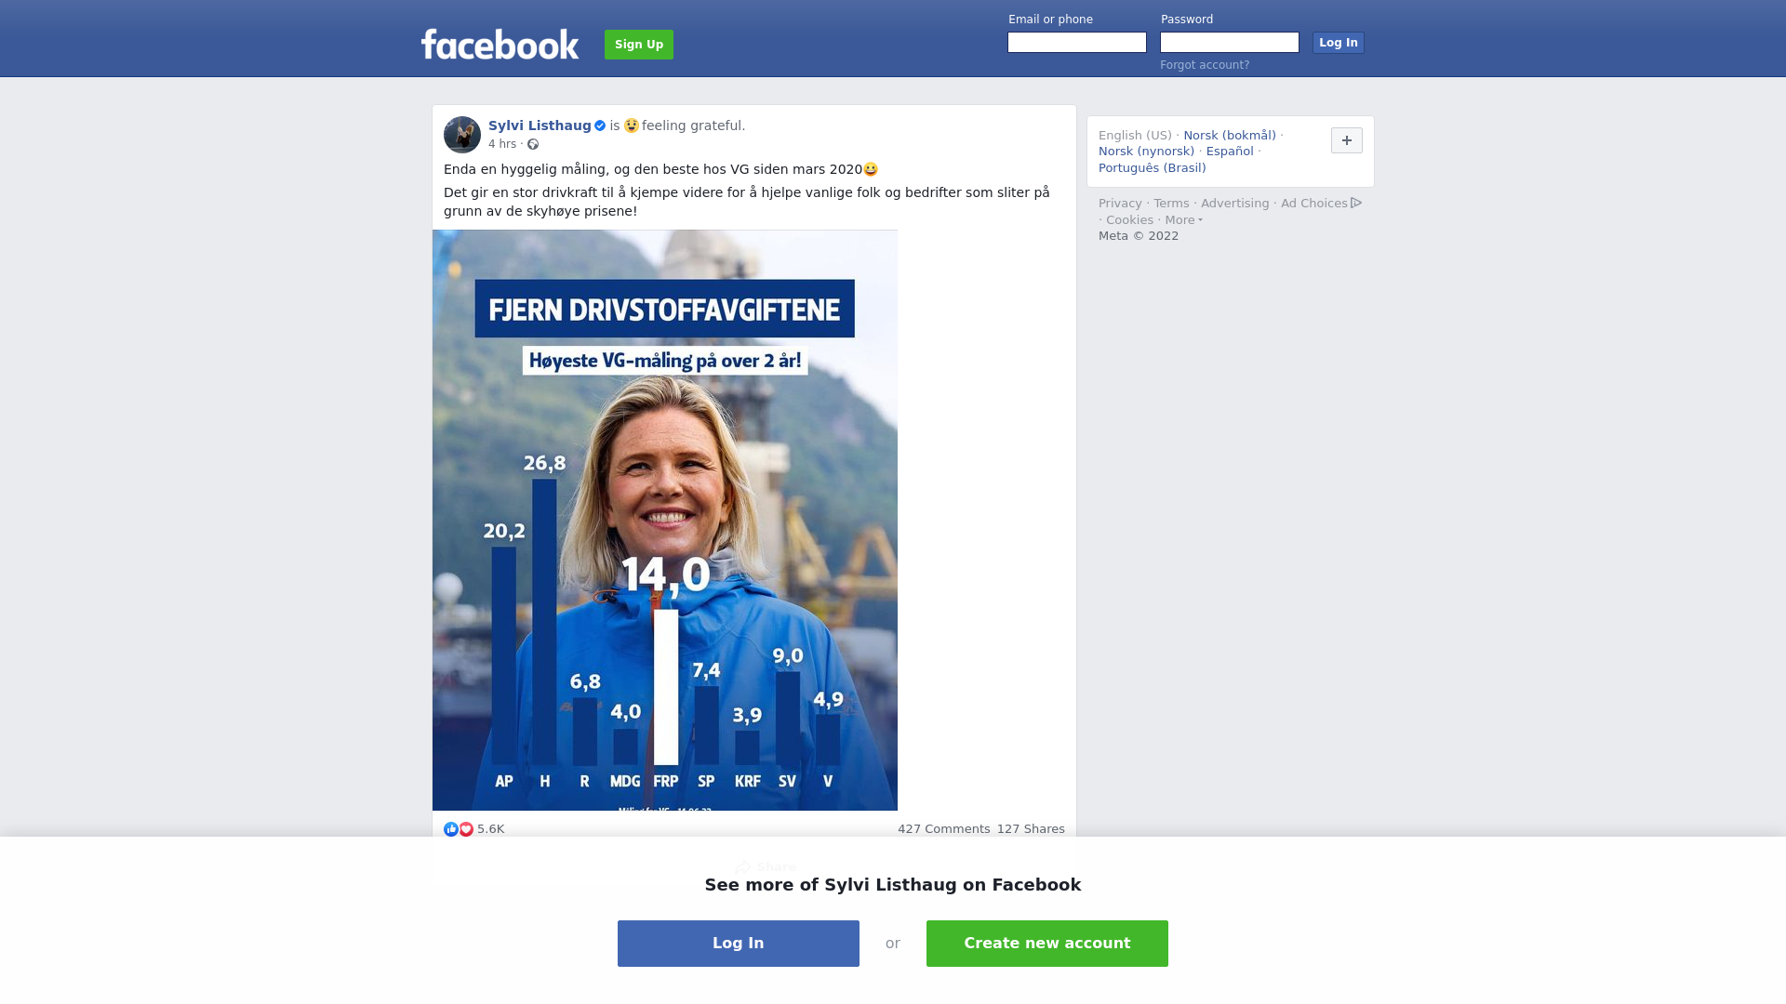The image size is (1786, 1004).
Task: Focus the Password input field
Action: tap(1230, 43)
